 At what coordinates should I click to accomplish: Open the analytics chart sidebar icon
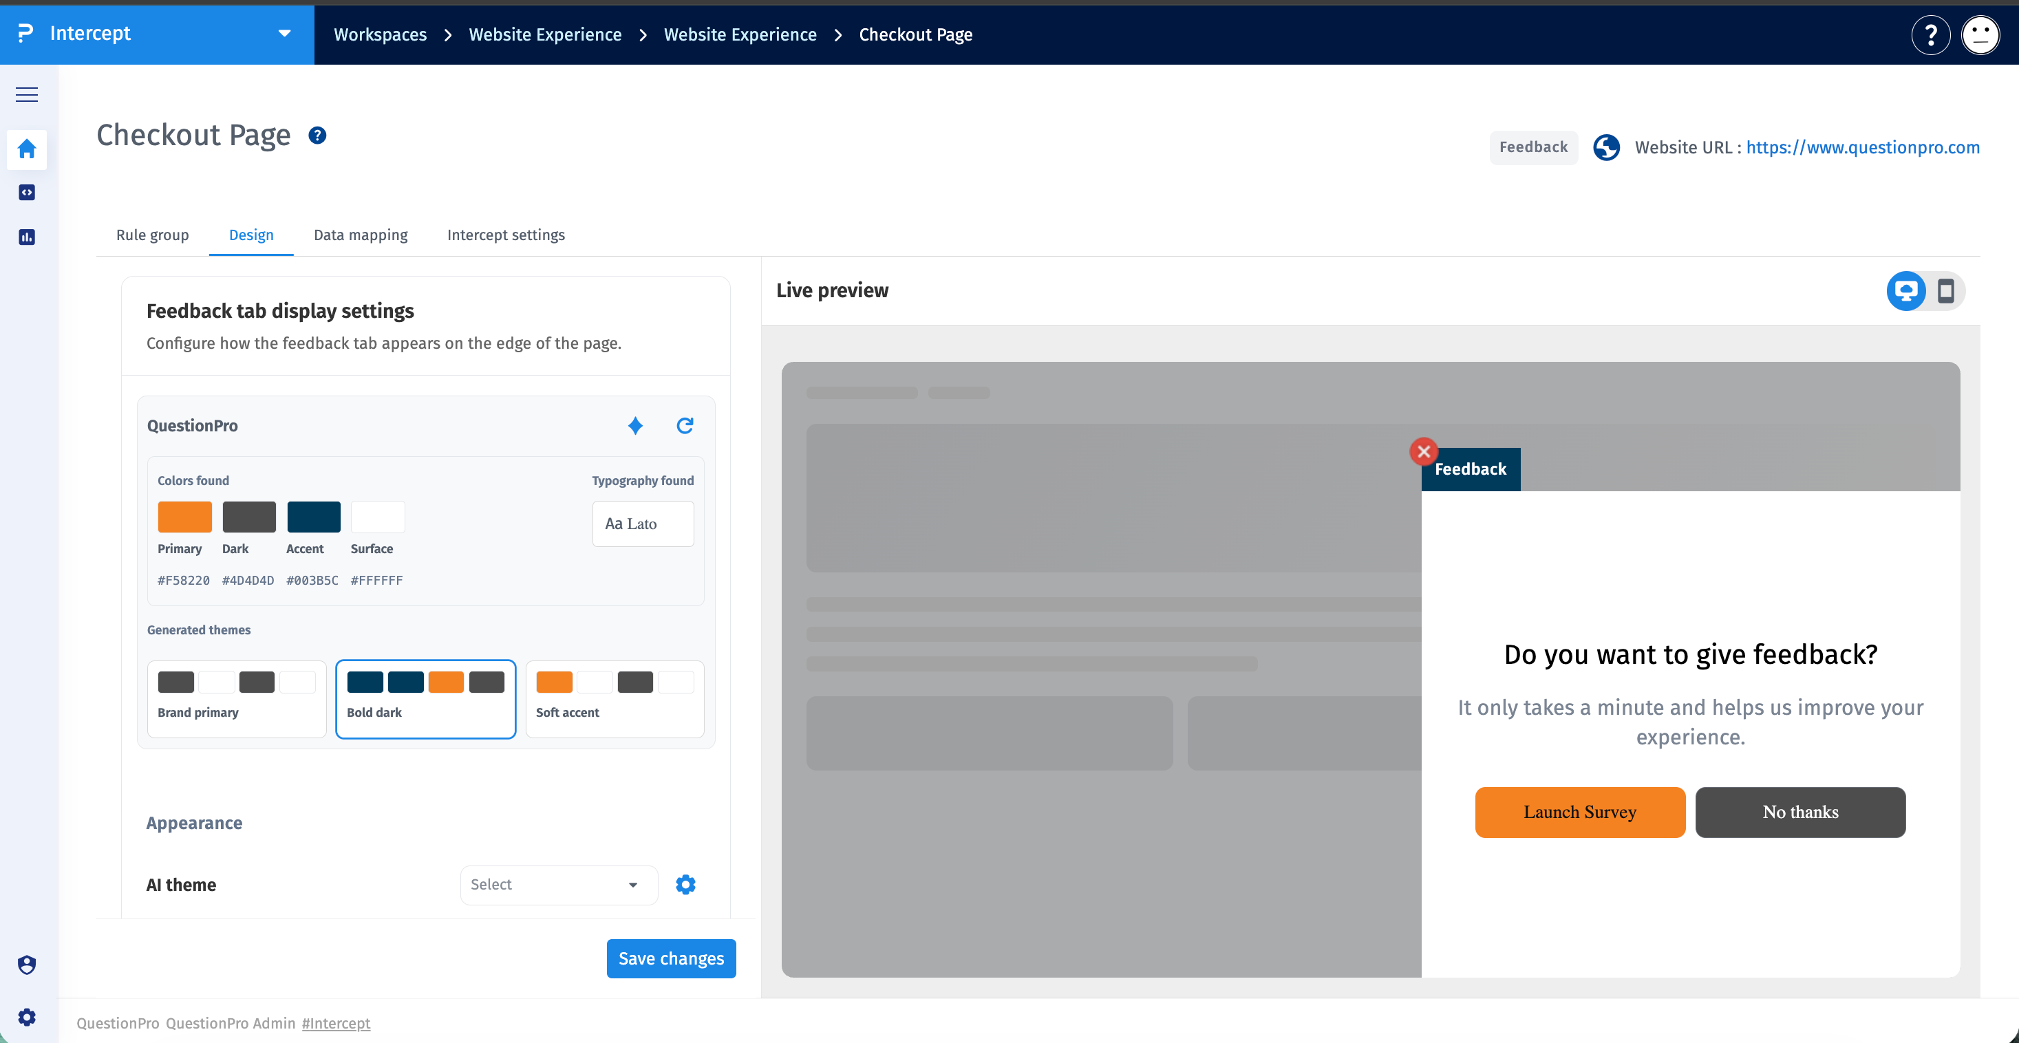[27, 237]
